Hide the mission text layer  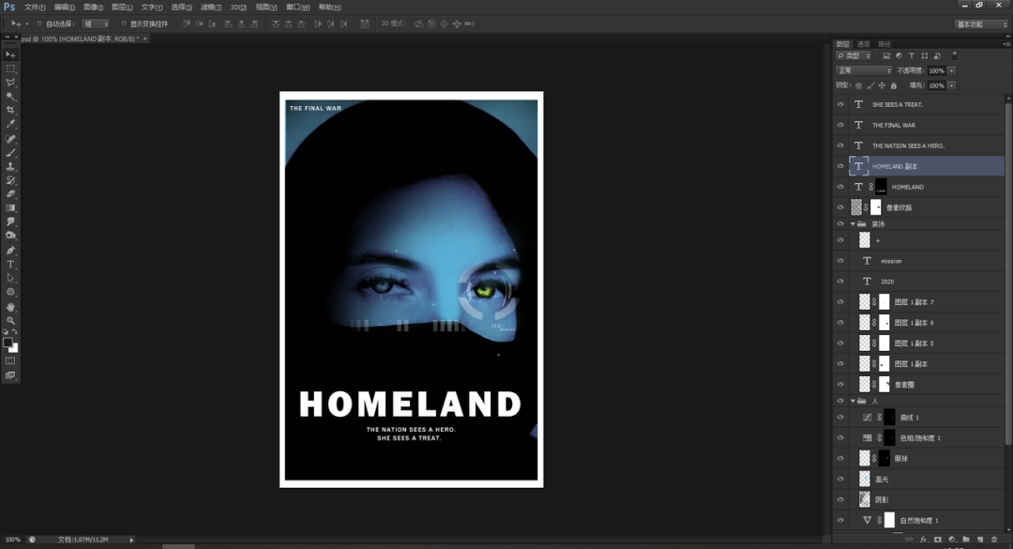click(840, 261)
